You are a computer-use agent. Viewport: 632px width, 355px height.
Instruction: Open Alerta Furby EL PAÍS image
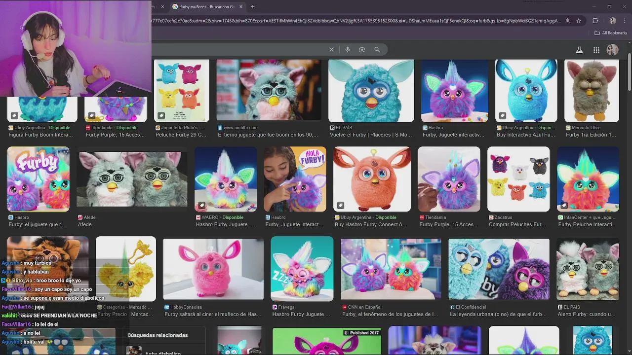(x=588, y=269)
